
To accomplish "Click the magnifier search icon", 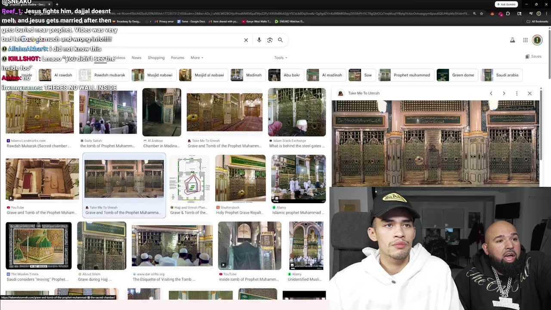I will pos(280,40).
